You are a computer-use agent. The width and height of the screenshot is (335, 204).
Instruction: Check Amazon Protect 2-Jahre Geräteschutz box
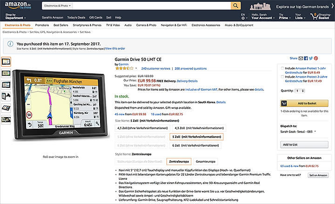282,77
